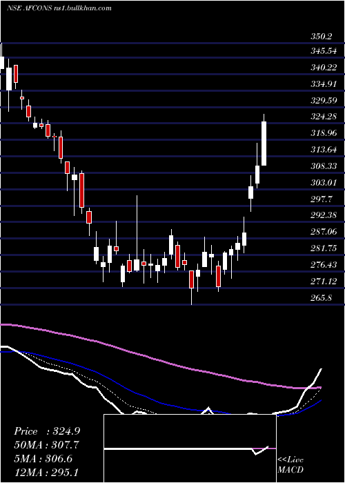
Task: Select the 297.7 price level label
Action: pyautogui.click(x=322, y=199)
